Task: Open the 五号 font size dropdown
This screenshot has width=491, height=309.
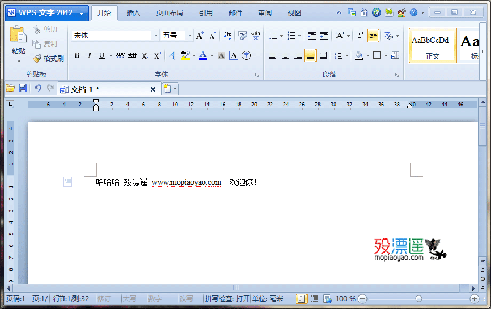Action: coord(190,36)
